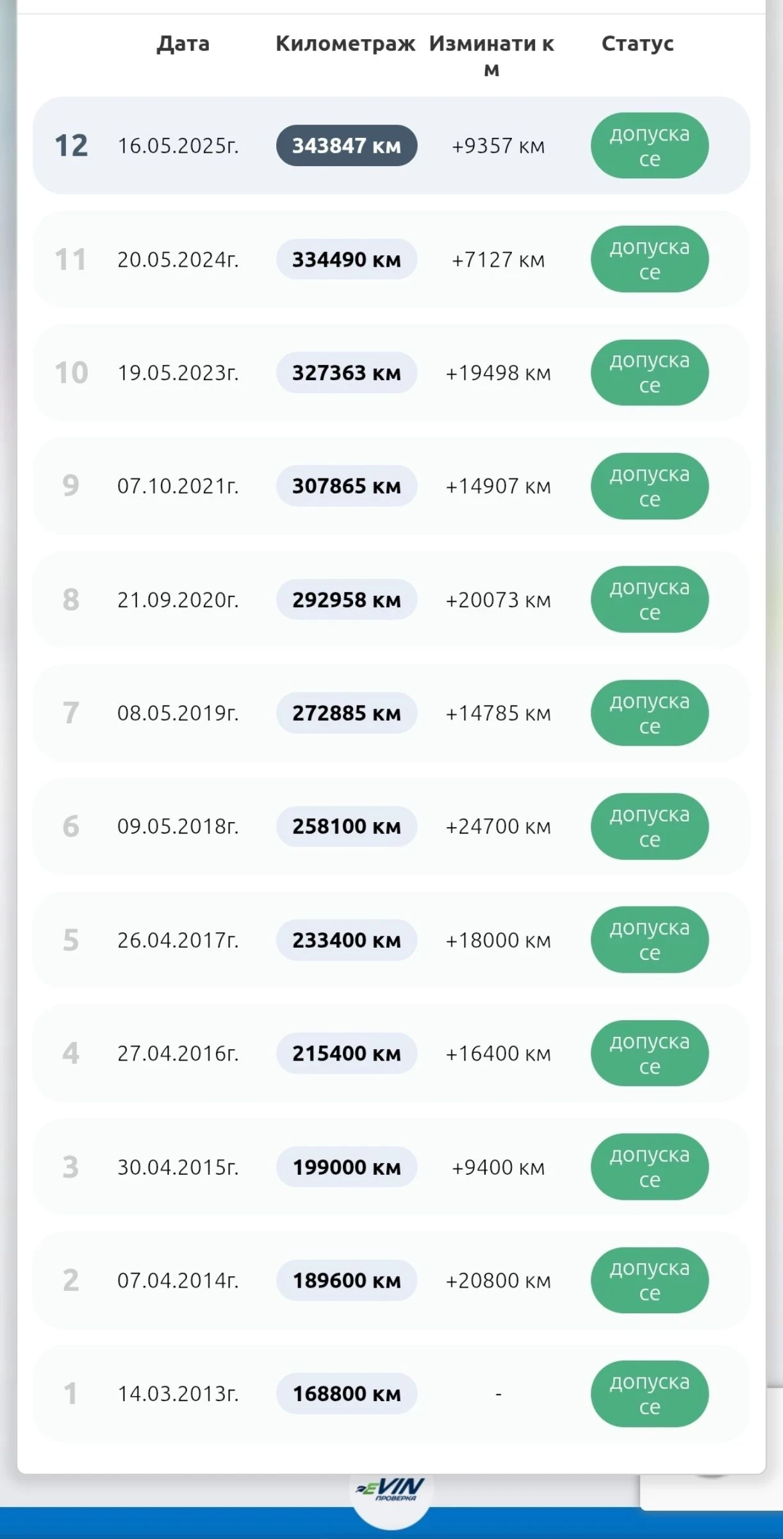Viewport: 783px width, 1539px height.
Task: Click status badge for 07.04.2014 inspection
Action: [x=649, y=1281]
